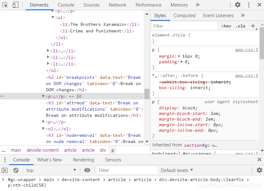Open the console settings gear
Image resolution: width=264 pixels, height=191 pixels.
259,170
